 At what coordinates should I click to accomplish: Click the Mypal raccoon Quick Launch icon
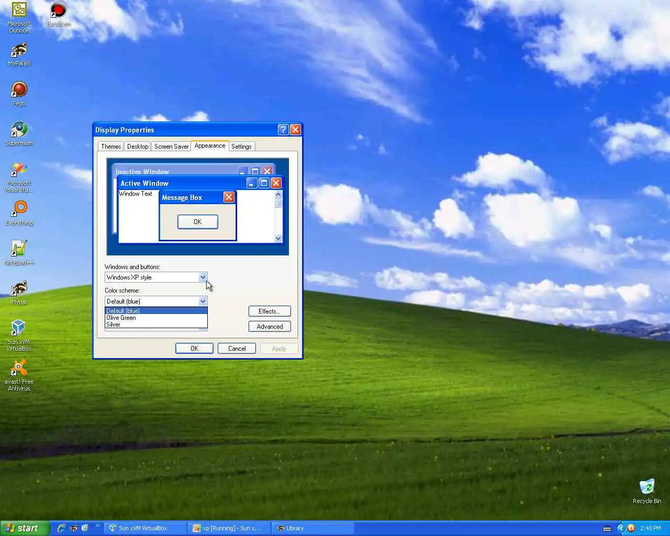pos(73,528)
